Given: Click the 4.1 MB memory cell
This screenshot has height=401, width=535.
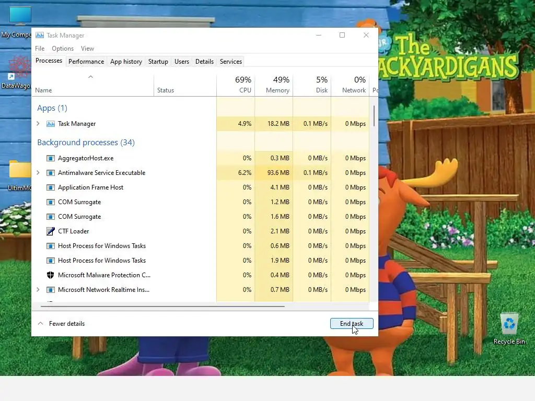Looking at the screenshot, I should (x=274, y=187).
